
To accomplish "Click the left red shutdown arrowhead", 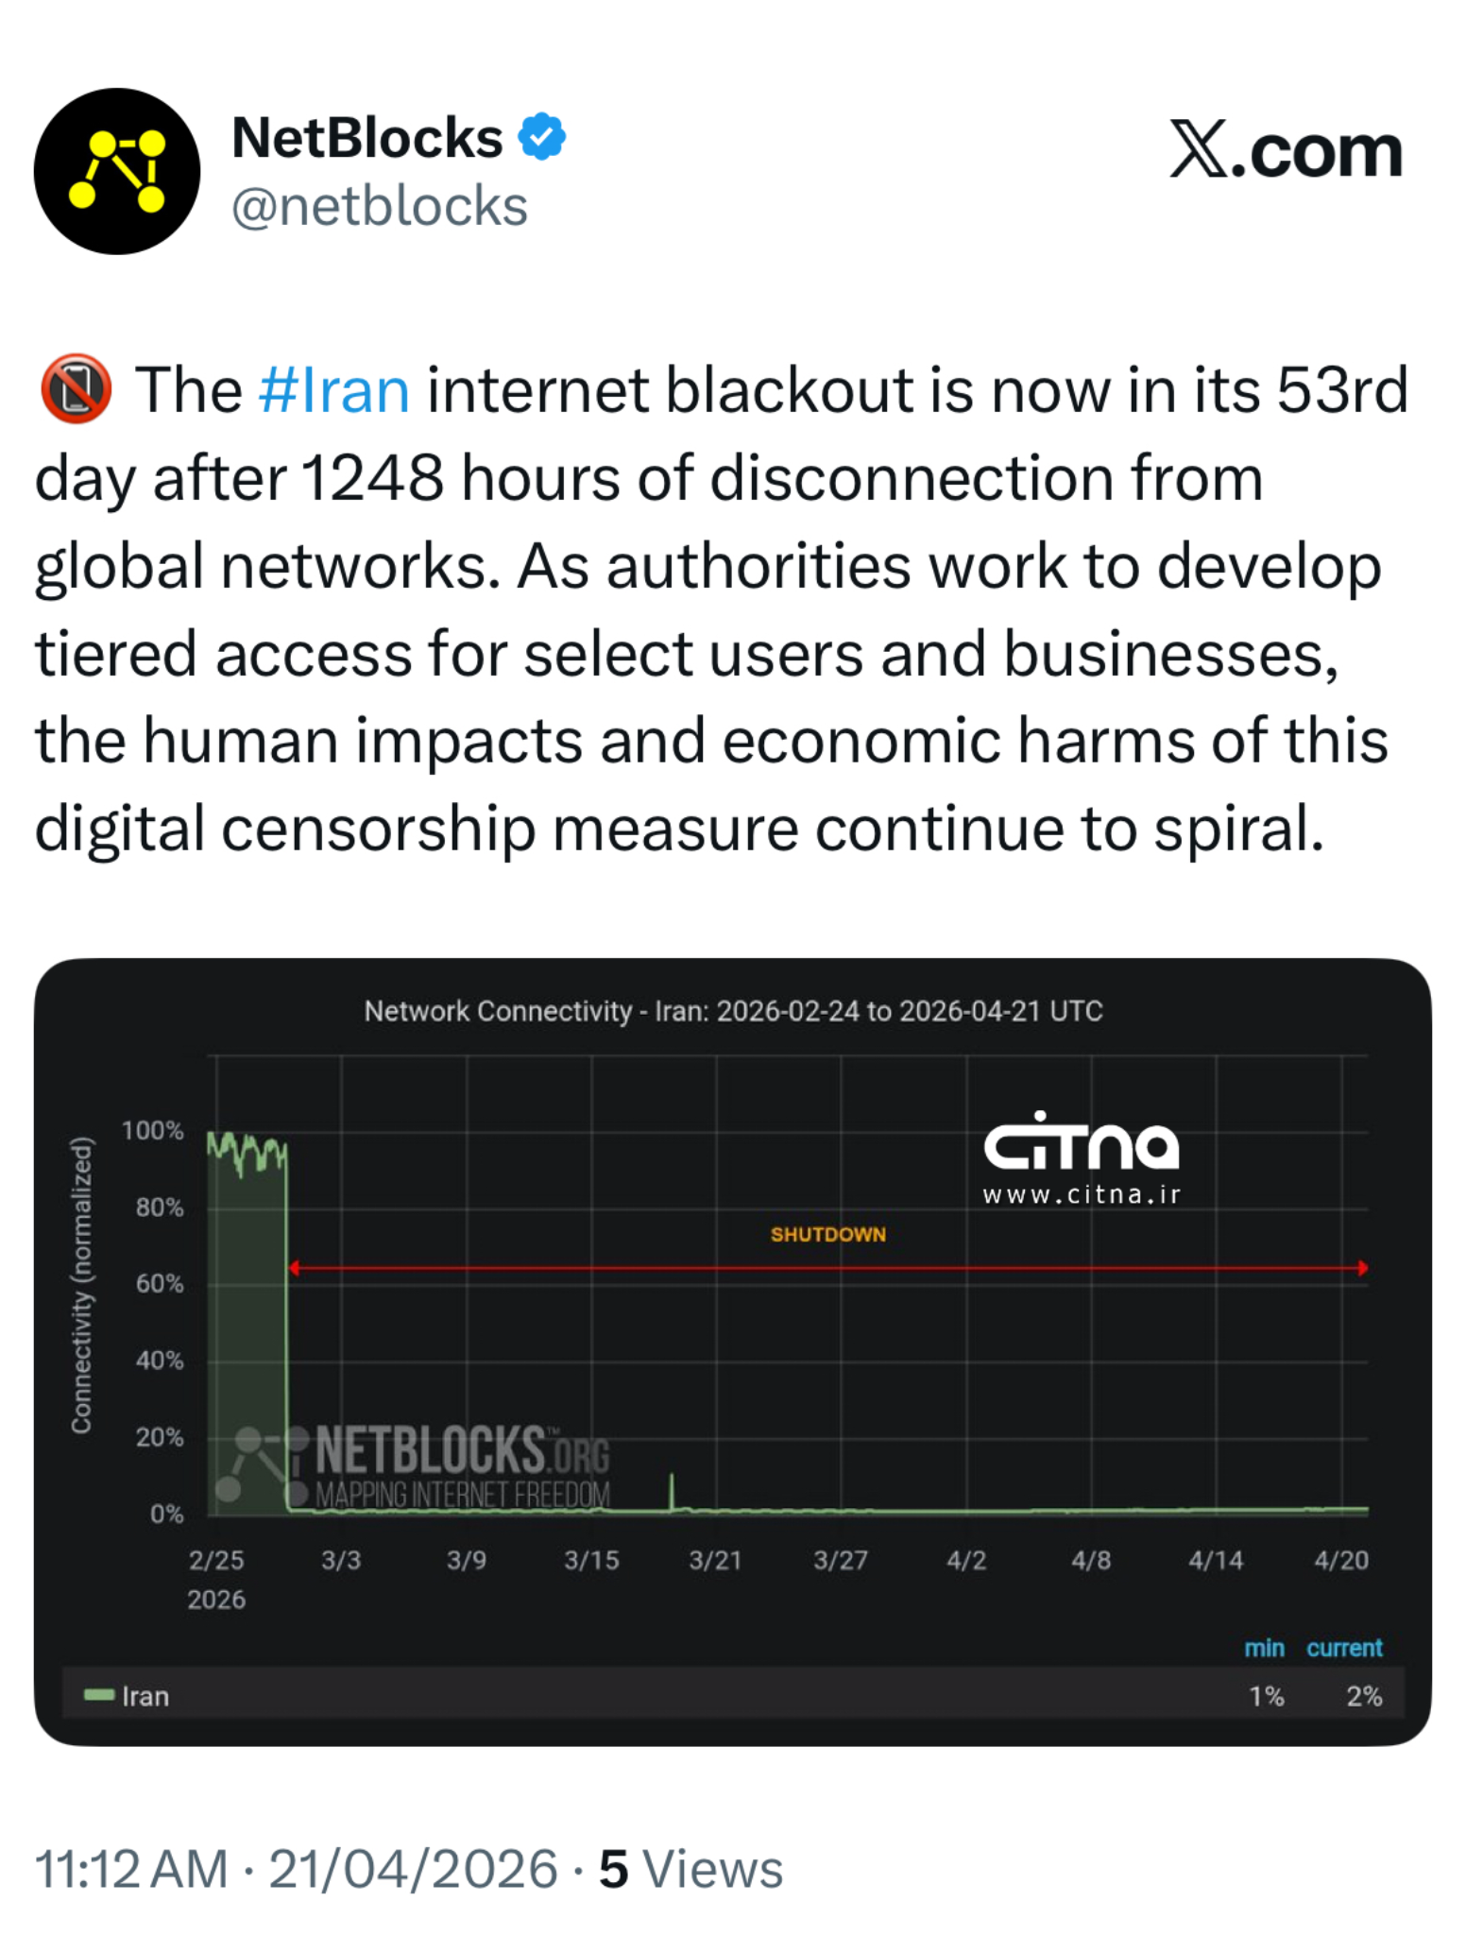I will coord(295,1268).
